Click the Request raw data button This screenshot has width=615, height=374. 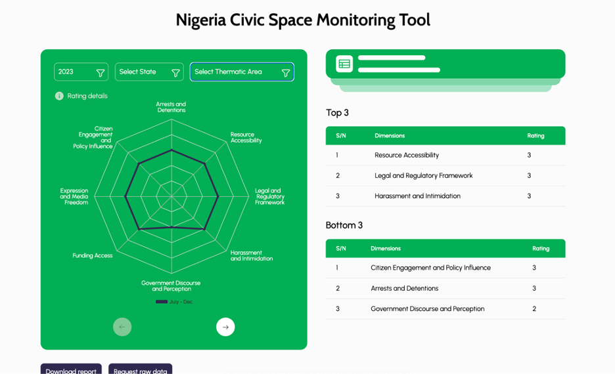[141, 369]
